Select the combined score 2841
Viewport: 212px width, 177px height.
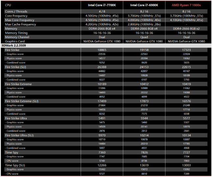click(186, 131)
